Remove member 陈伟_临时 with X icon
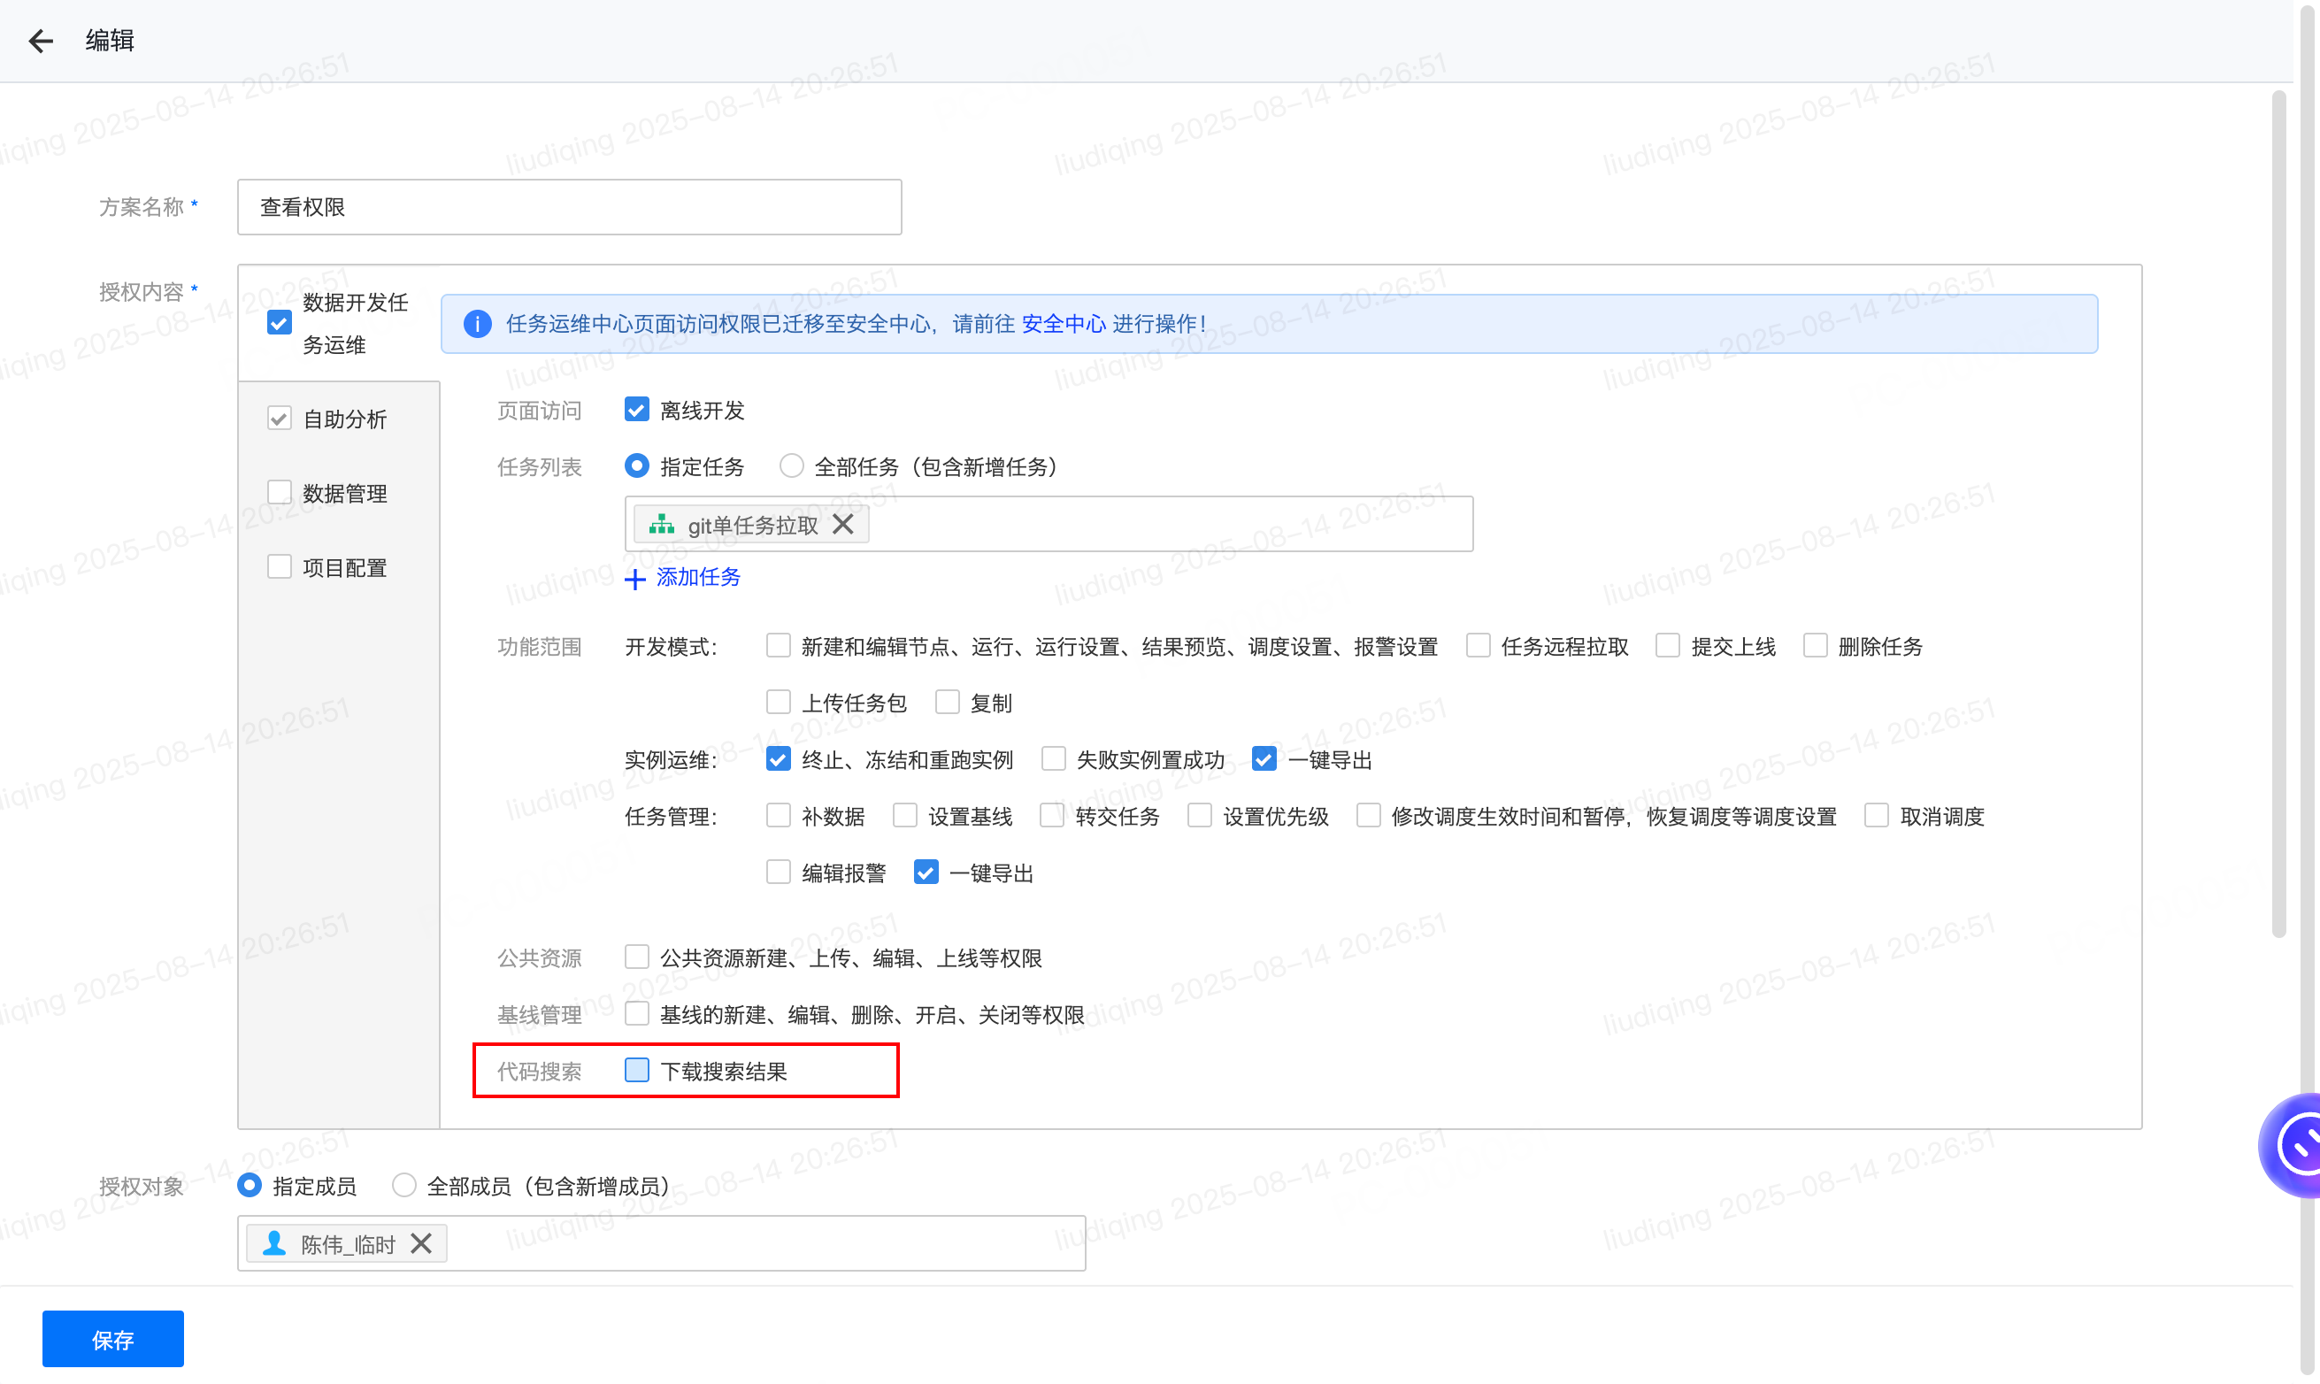2320x1384 pixels. 421,1243
